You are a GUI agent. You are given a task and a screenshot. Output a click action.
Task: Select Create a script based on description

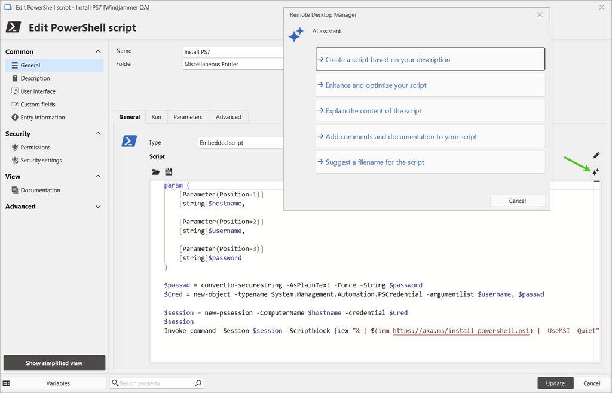[430, 60]
